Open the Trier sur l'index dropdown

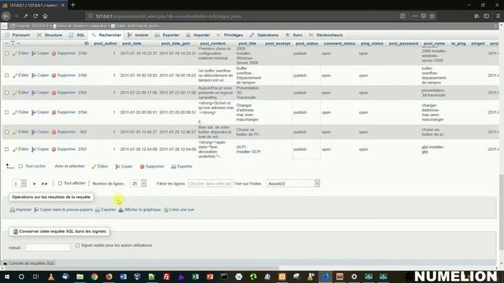pos(293,183)
